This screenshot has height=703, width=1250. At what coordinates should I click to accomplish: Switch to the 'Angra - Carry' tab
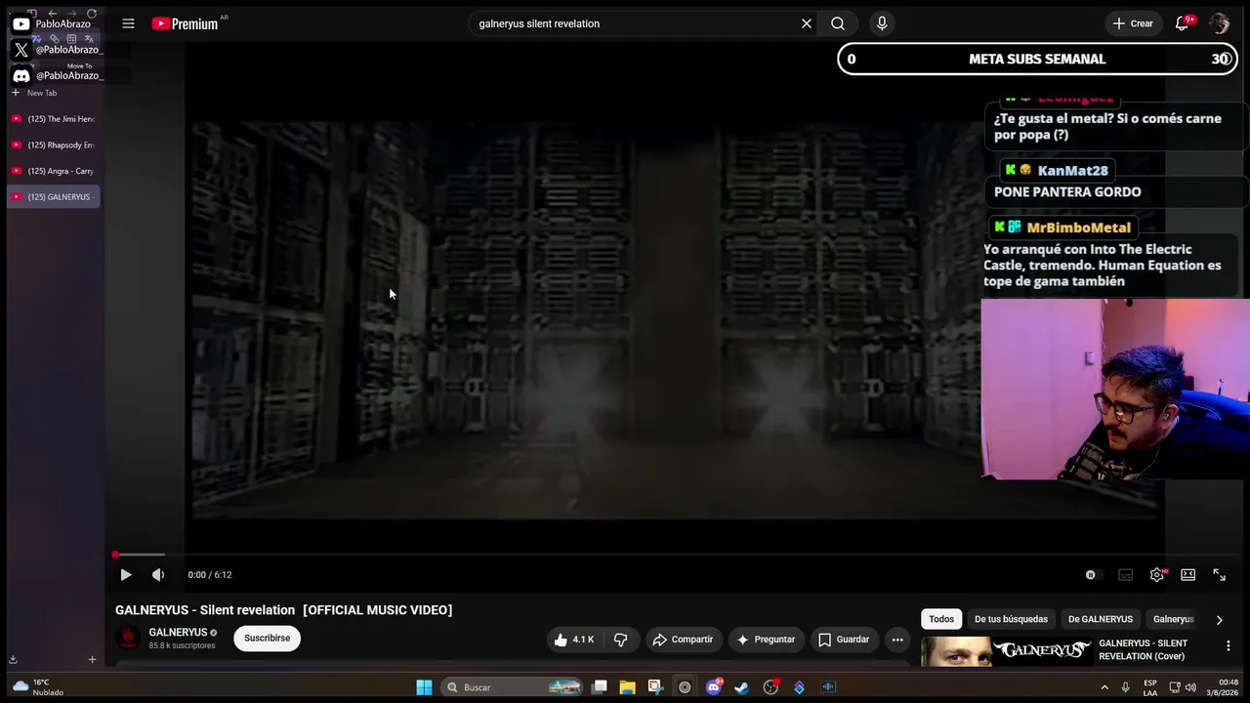tap(54, 171)
